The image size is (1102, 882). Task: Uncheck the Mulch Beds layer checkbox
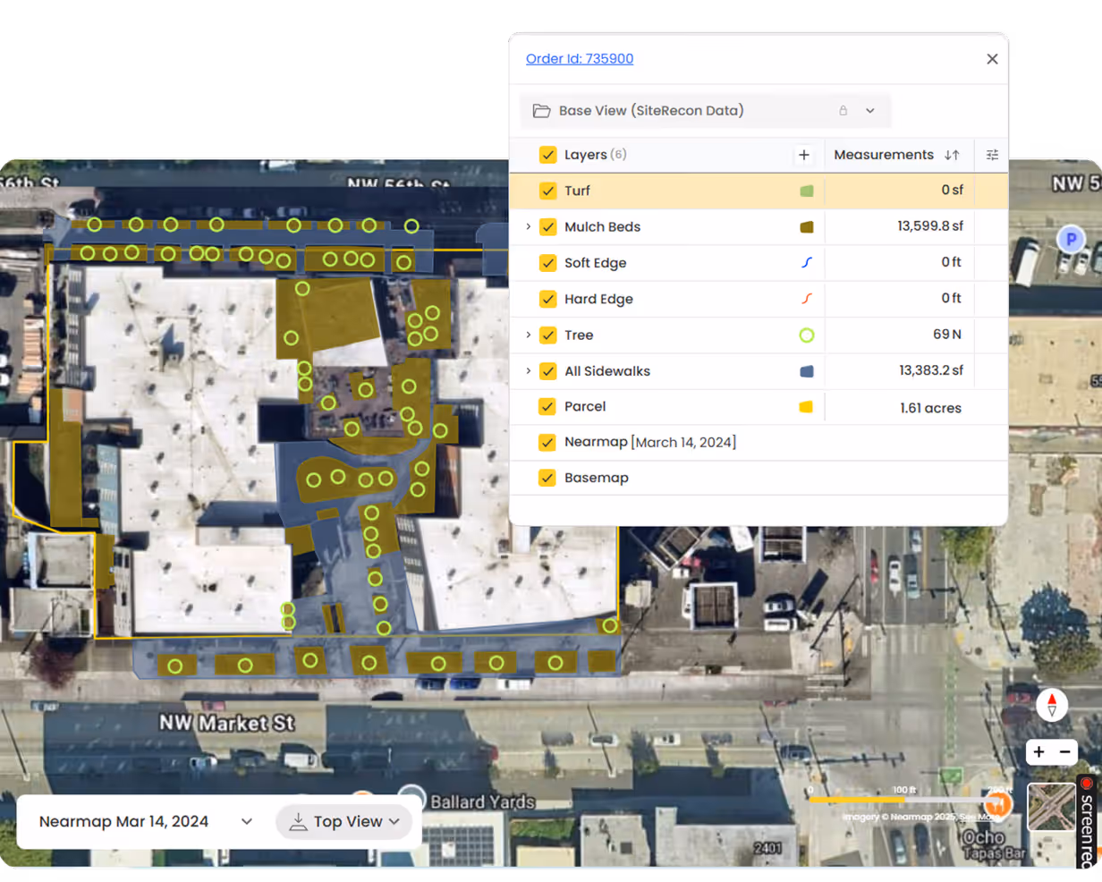click(x=547, y=227)
